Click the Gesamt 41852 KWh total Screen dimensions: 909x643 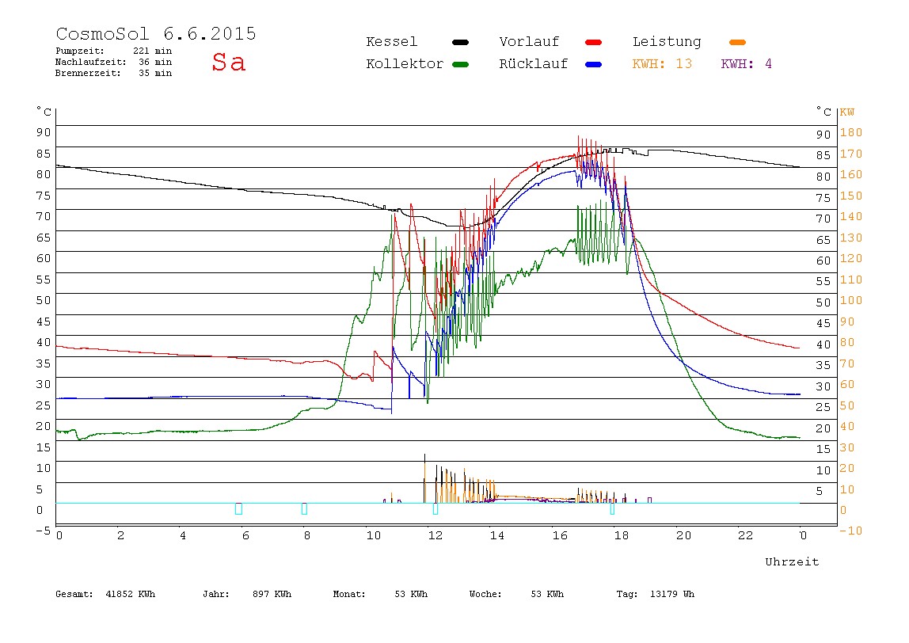105,594
